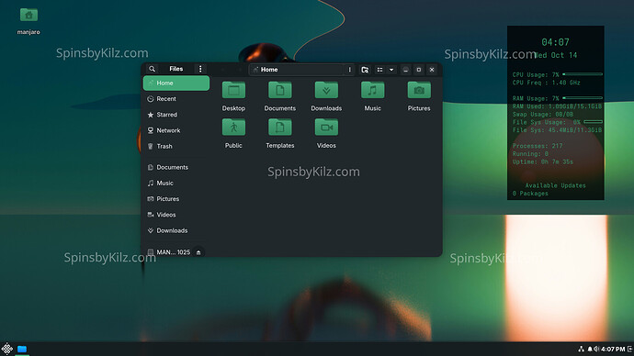Click the RAM Usage bar on widget
Screen dimensions: 634x356
583,98
